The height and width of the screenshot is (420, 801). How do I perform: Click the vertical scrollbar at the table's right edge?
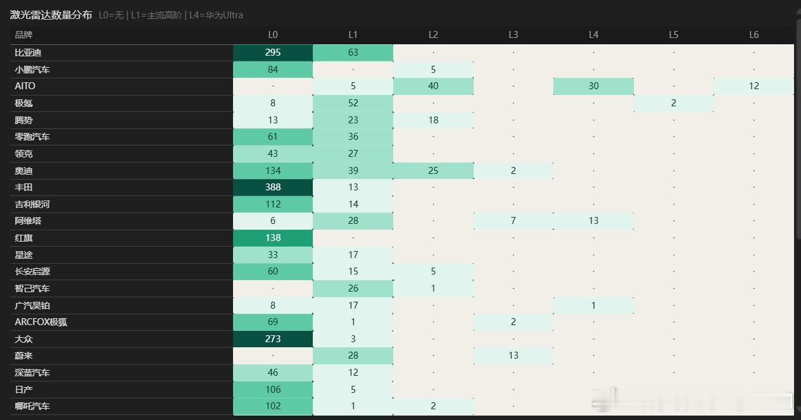[x=797, y=130]
